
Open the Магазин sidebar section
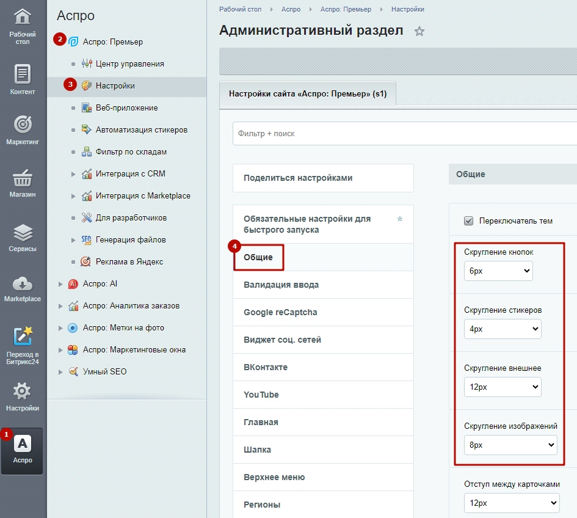click(23, 183)
